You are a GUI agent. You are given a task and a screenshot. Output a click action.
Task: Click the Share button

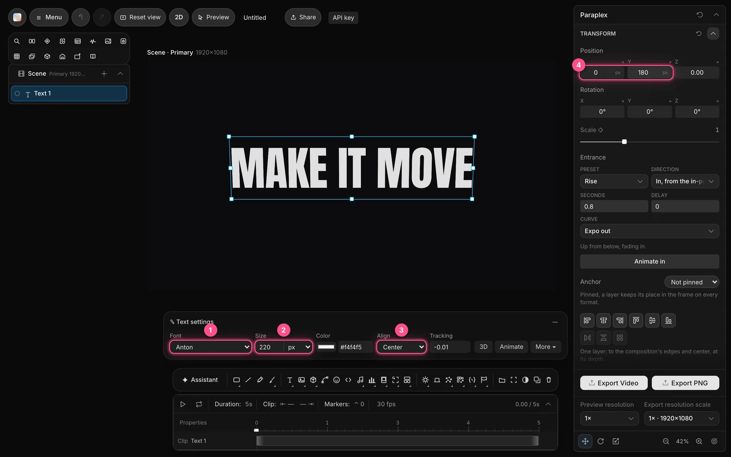coord(303,17)
